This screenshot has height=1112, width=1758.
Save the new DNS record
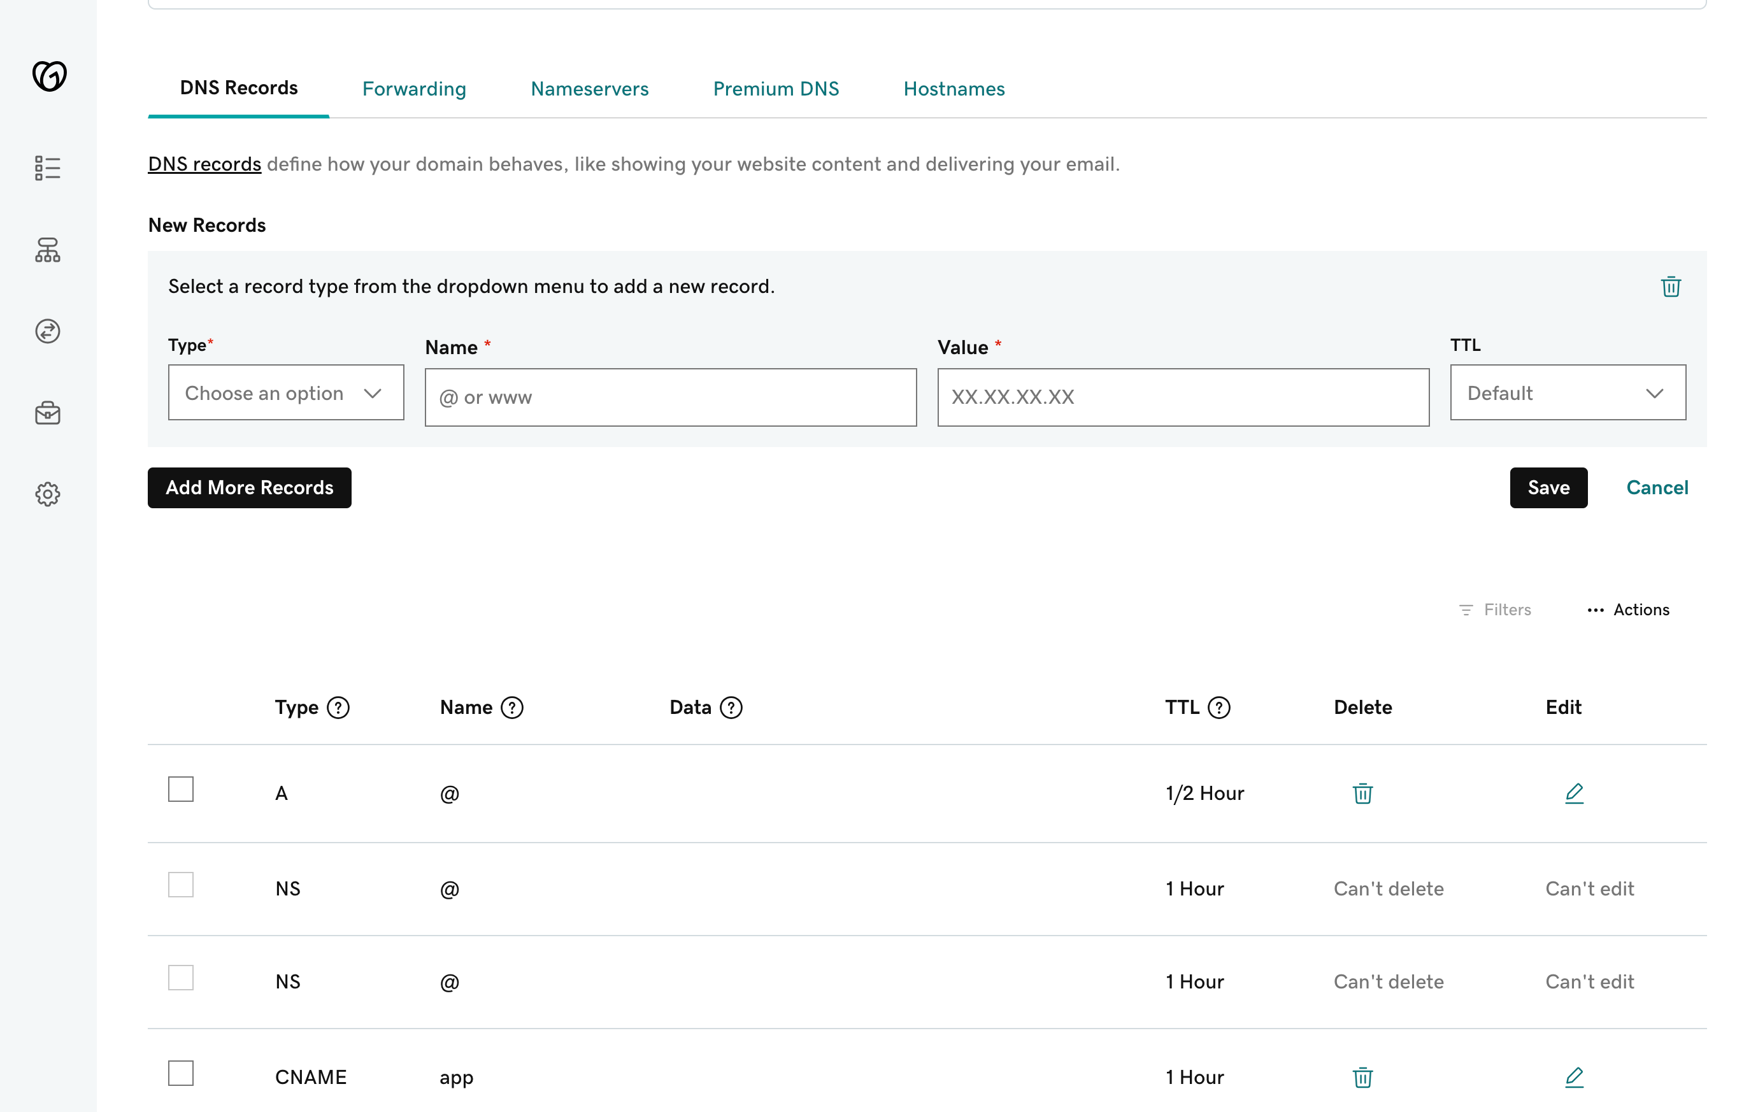(x=1548, y=488)
